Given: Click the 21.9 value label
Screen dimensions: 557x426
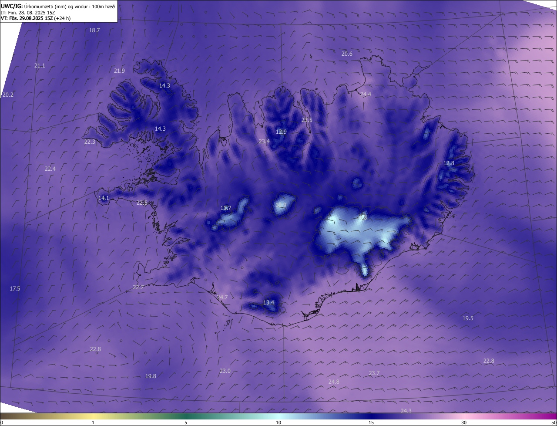Looking at the screenshot, I should coord(119,71).
